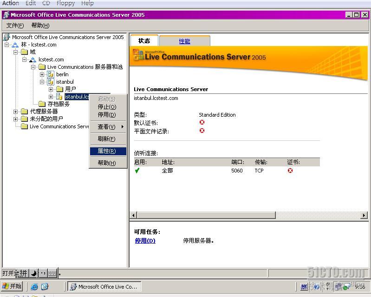Click the 打开全拼 IME button

pyautogui.click(x=15, y=273)
